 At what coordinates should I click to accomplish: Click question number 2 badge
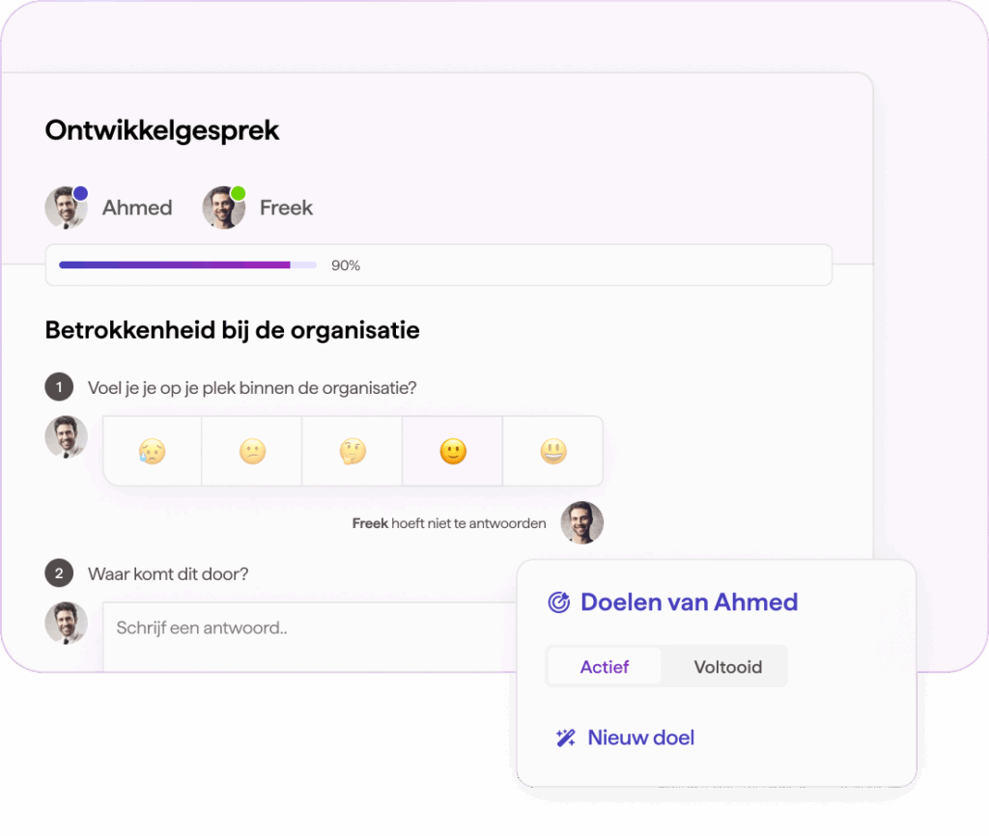click(x=59, y=573)
